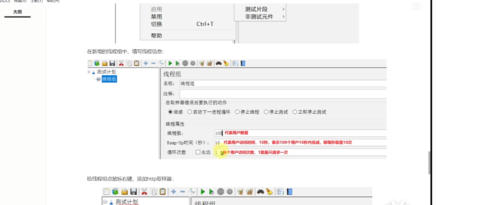Click Paste clipboard icon in toolbar below '添加http取样器' caption
Image resolution: width=484 pixels, height=205 pixels.
pyautogui.click(x=163, y=192)
